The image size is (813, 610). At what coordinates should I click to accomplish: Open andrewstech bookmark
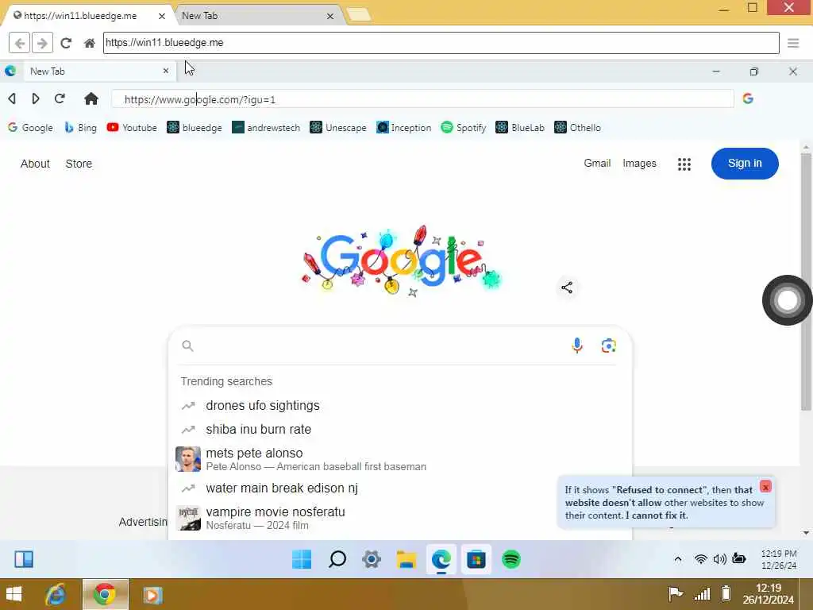tap(266, 128)
